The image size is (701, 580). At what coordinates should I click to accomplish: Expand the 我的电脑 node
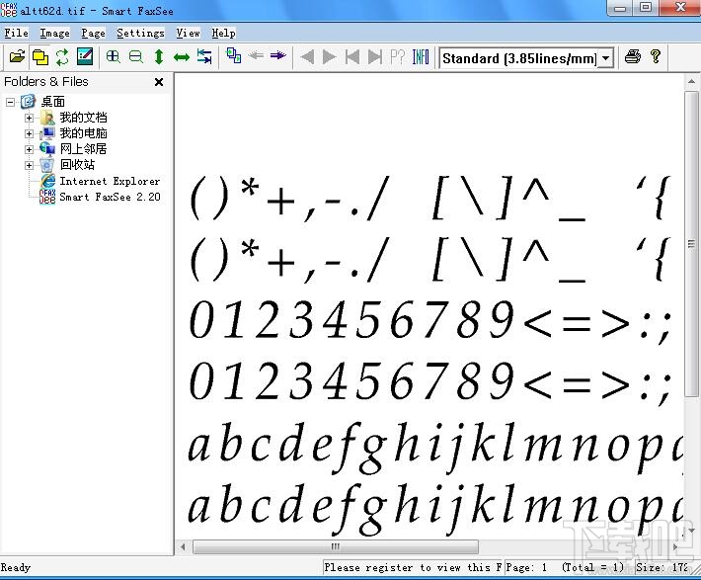tap(29, 133)
